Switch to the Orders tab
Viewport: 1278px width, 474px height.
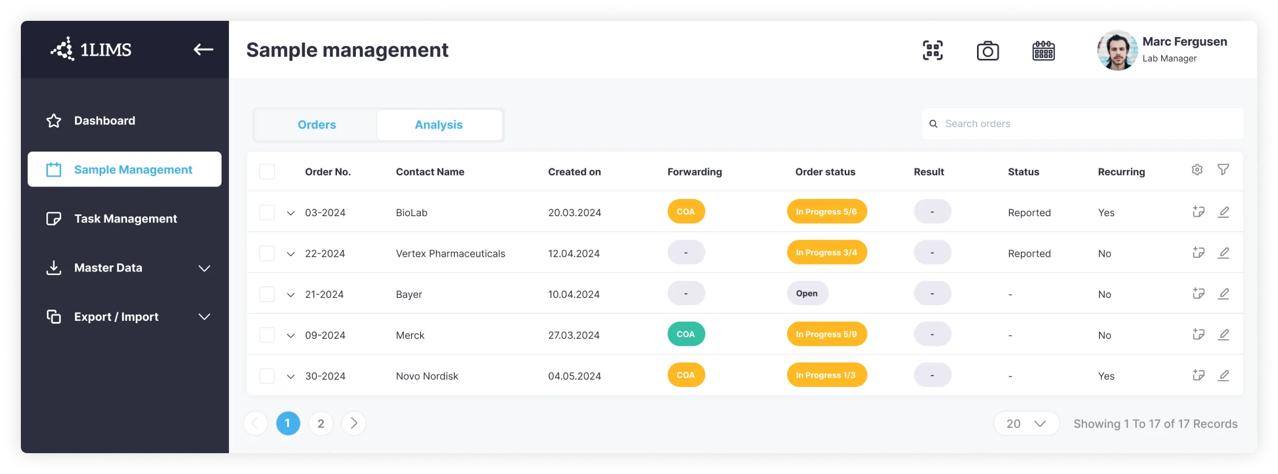(x=316, y=124)
